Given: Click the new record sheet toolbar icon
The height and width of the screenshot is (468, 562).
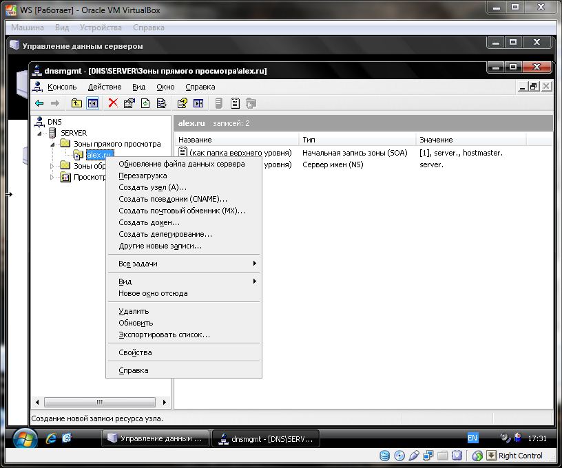Looking at the screenshot, I should 235,103.
